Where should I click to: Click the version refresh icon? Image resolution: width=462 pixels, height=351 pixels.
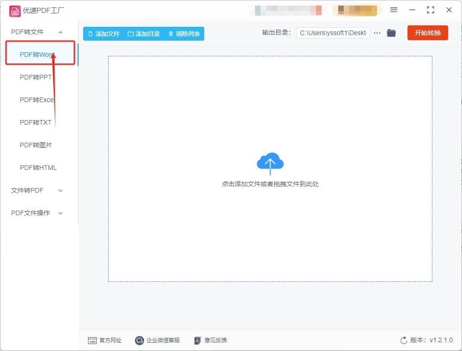[x=404, y=340]
